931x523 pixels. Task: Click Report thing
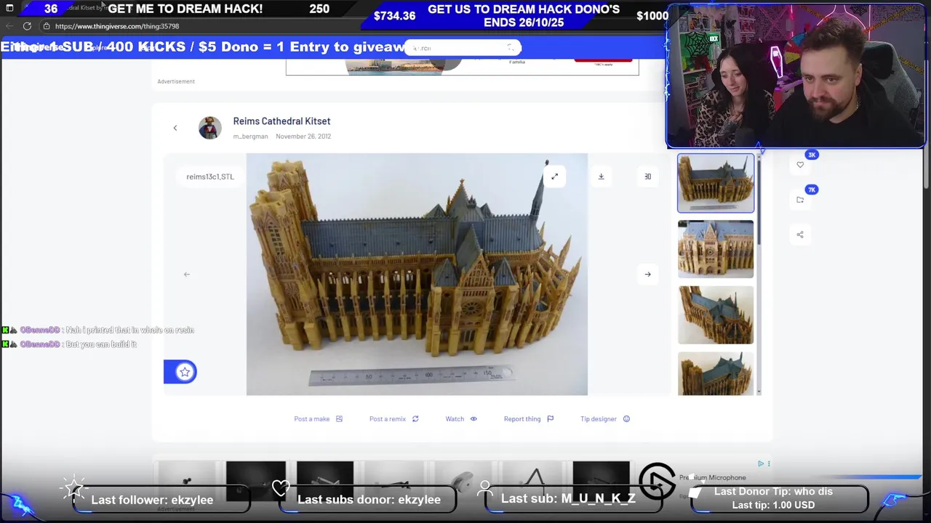[x=529, y=419]
